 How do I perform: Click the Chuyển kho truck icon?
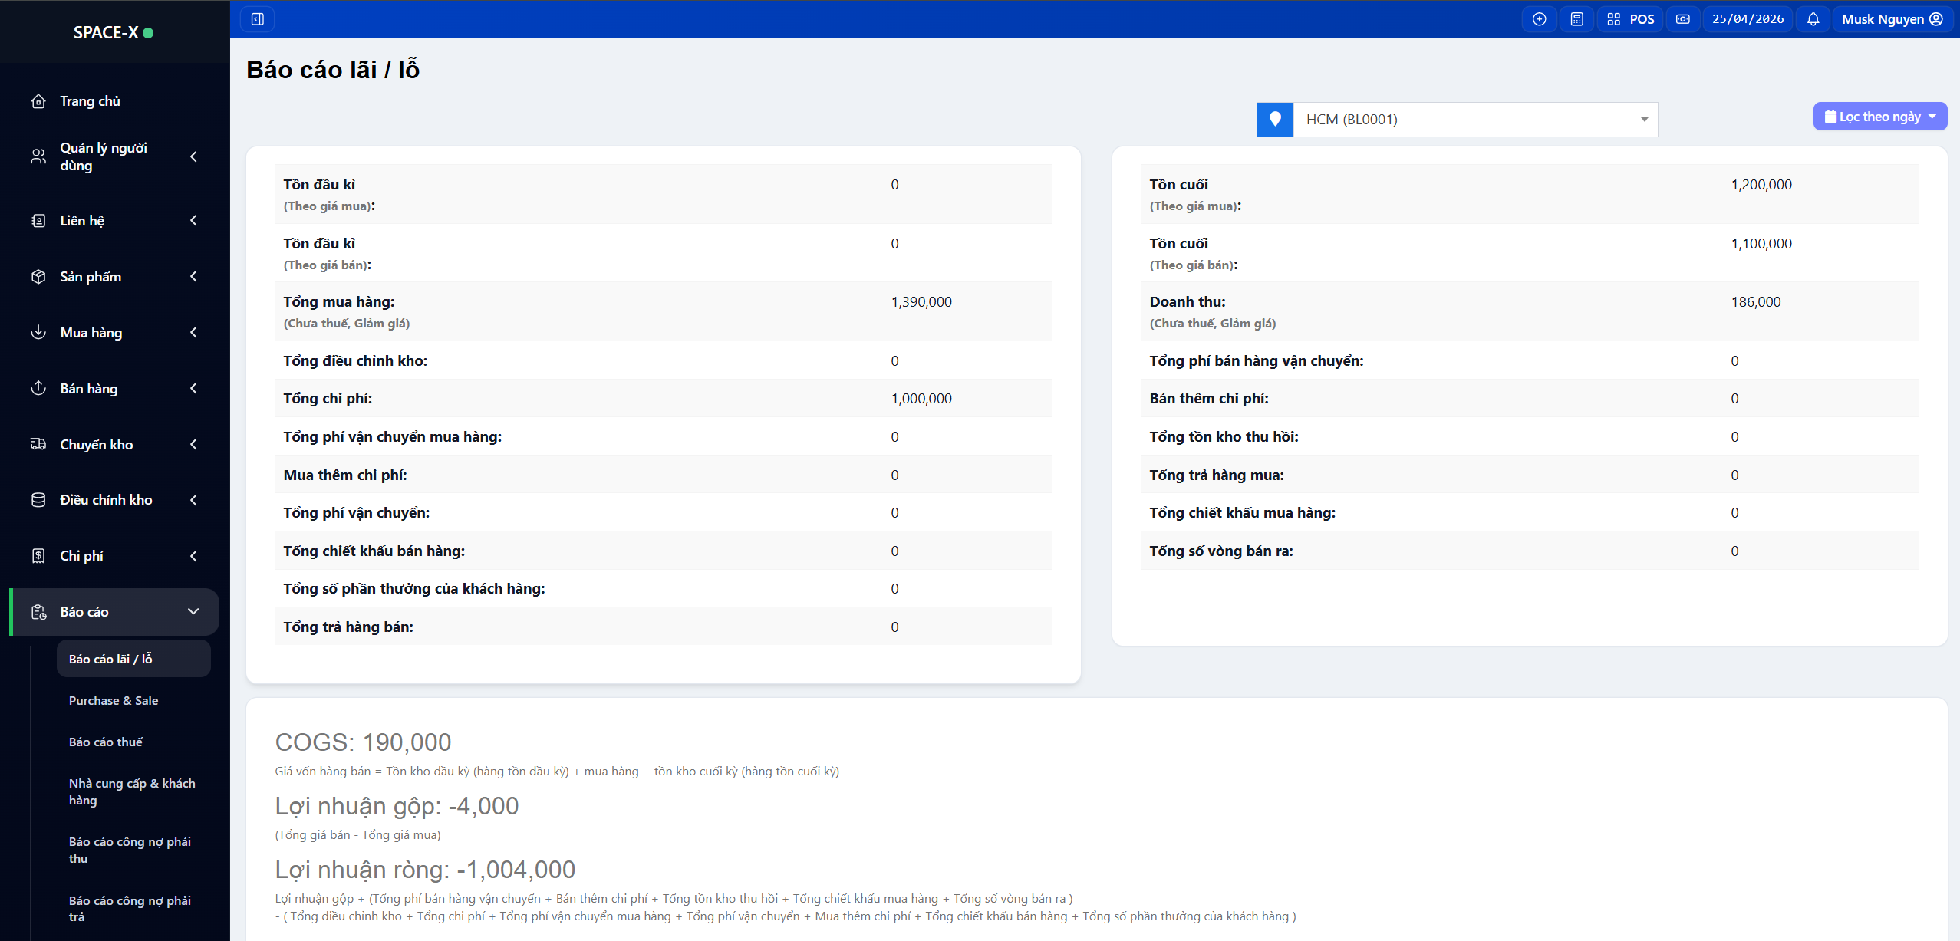pyautogui.click(x=38, y=444)
